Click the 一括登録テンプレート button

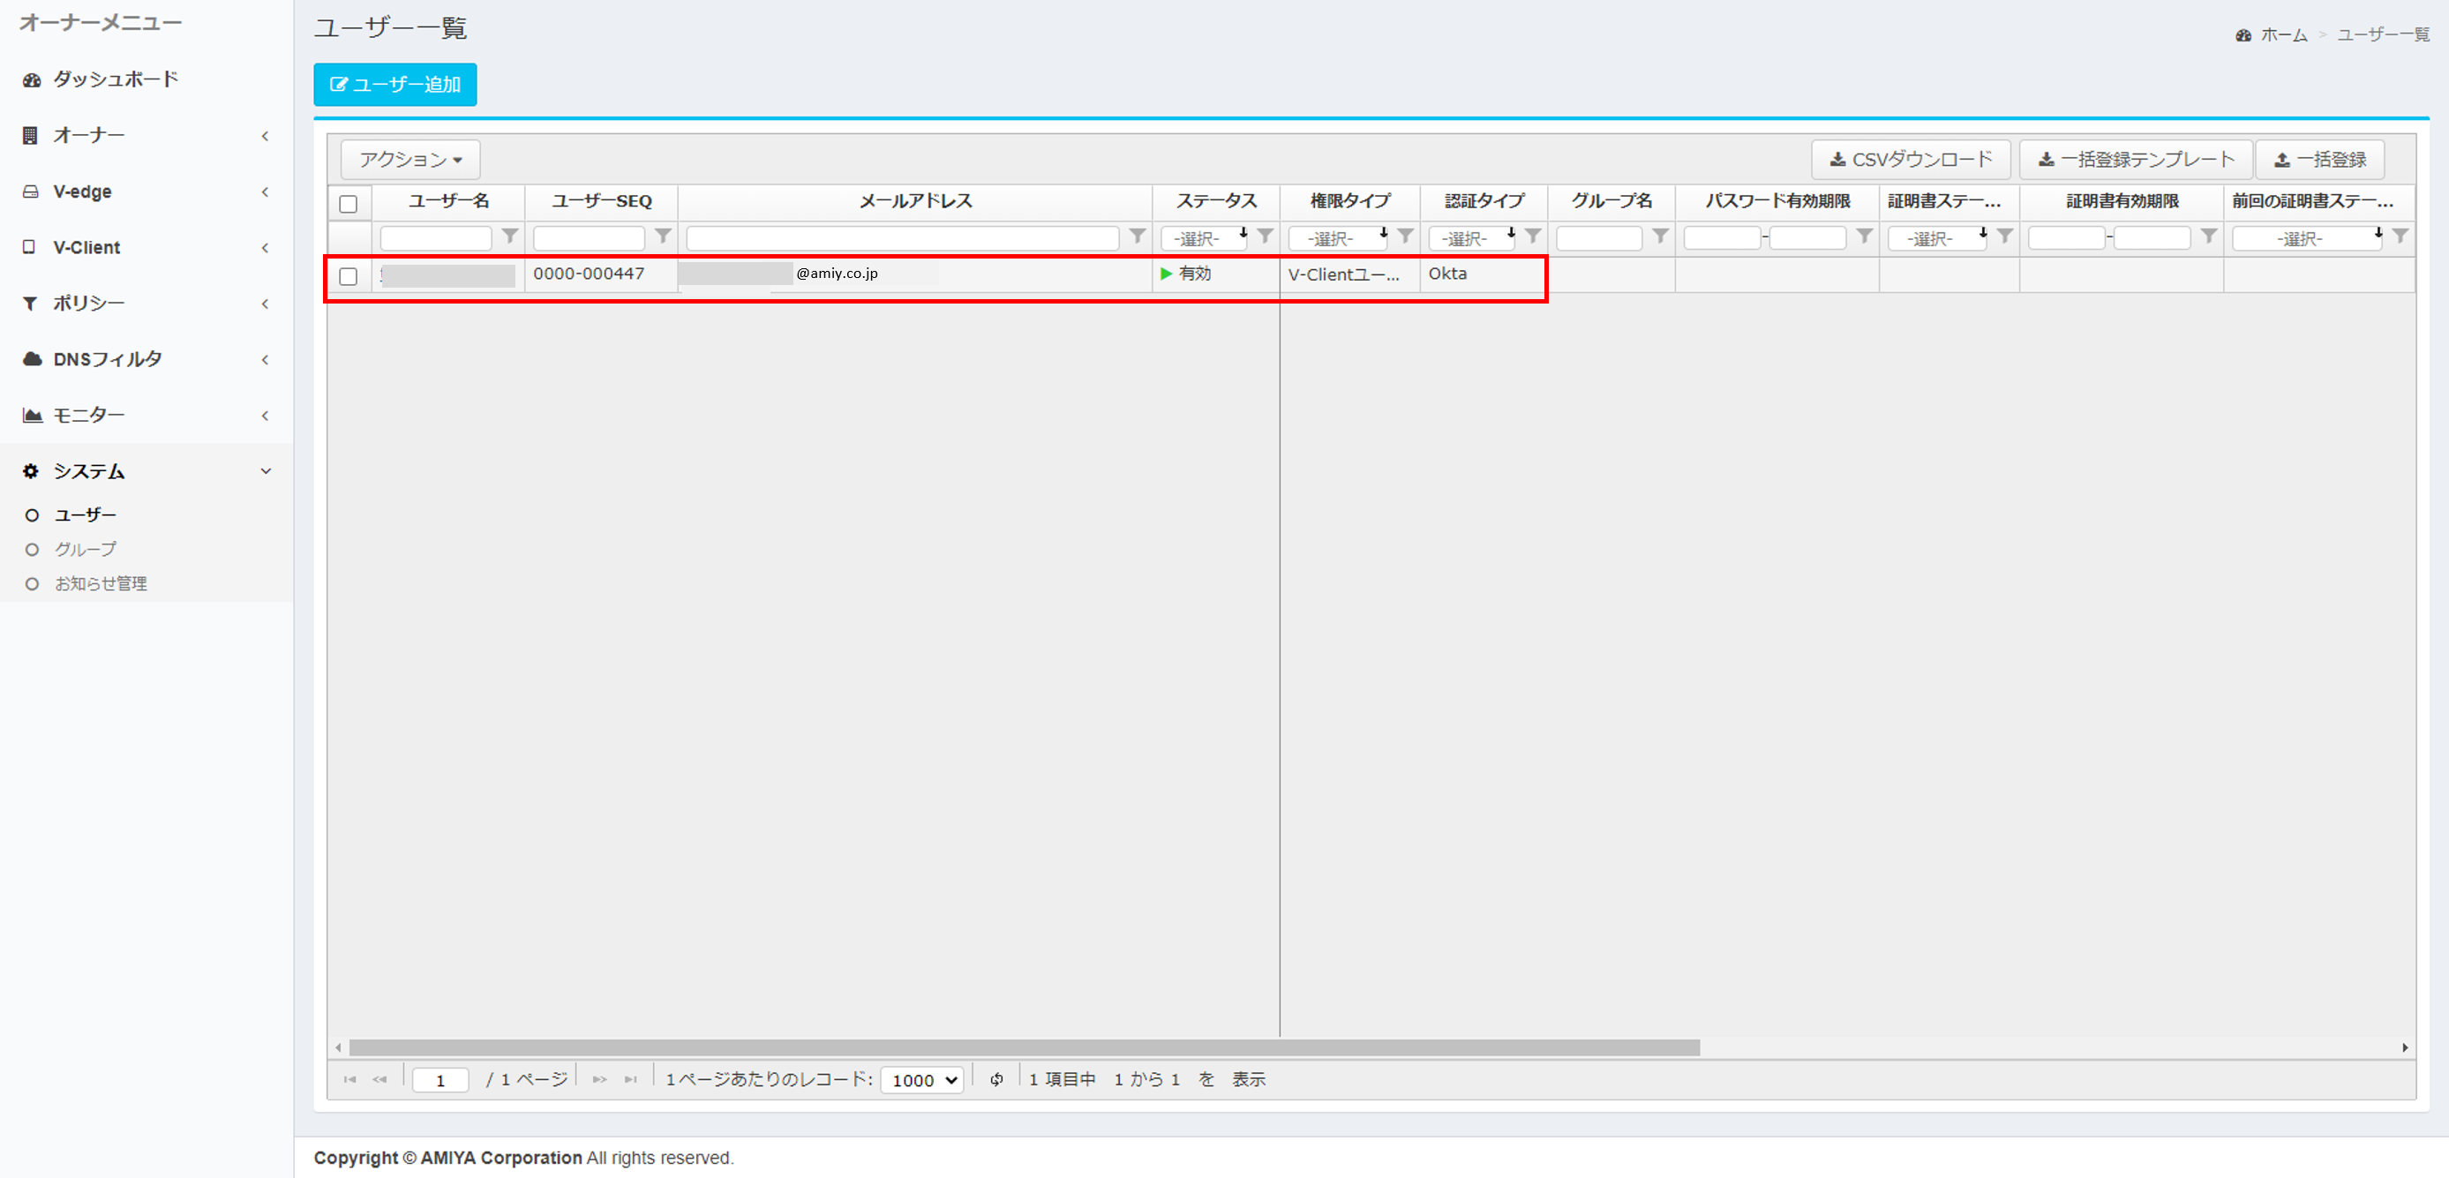pos(2136,159)
